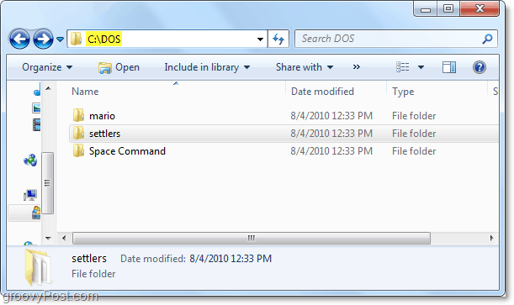Go back with the Back arrow button

[19, 39]
